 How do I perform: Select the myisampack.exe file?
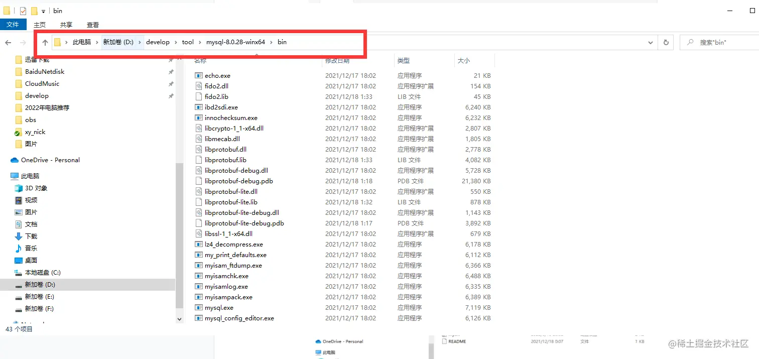click(228, 297)
